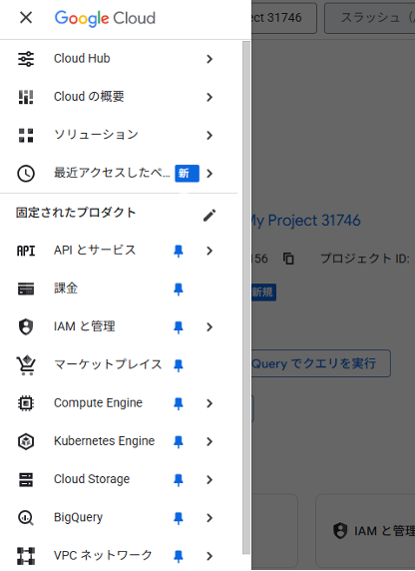Expand Compute Engine submenu chevron
Image resolution: width=415 pixels, height=571 pixels.
pos(209,403)
